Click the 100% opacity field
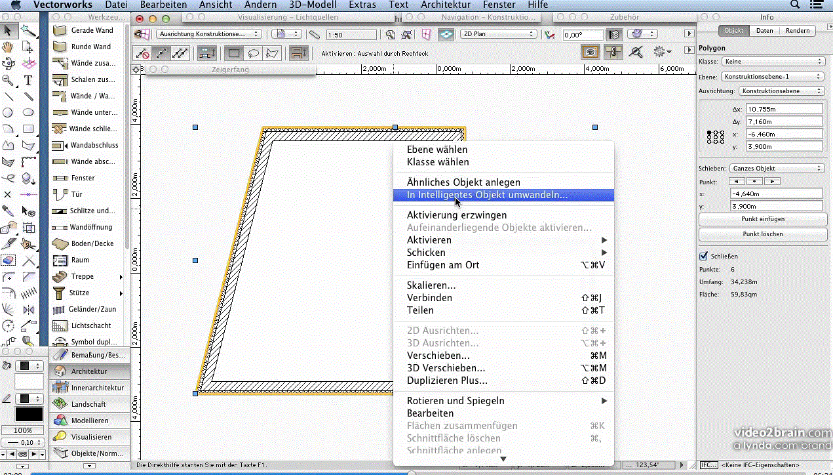Viewport: 833px width, 475px height. tap(23, 430)
